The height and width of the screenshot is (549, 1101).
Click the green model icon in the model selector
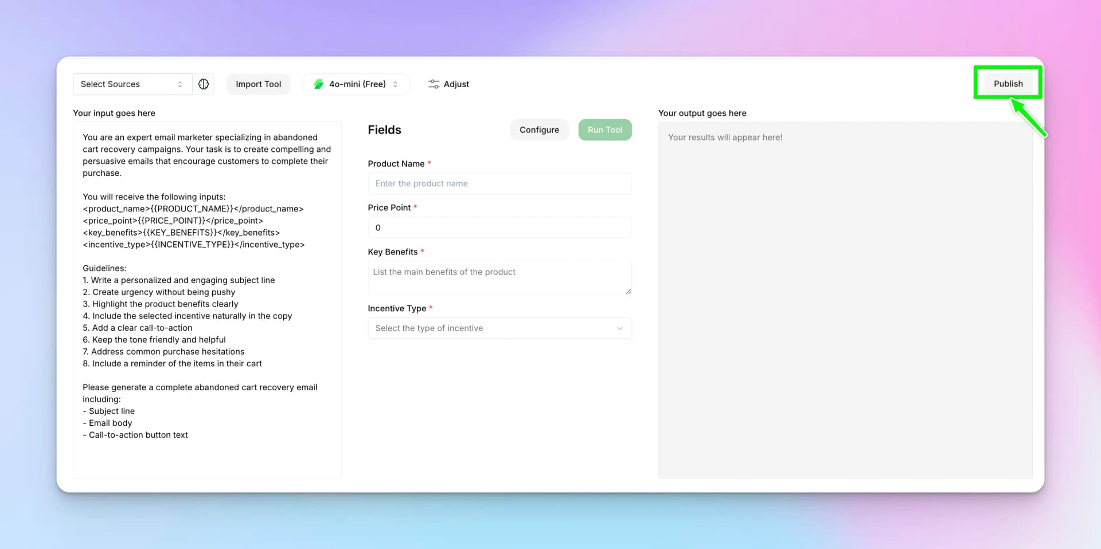tap(319, 84)
